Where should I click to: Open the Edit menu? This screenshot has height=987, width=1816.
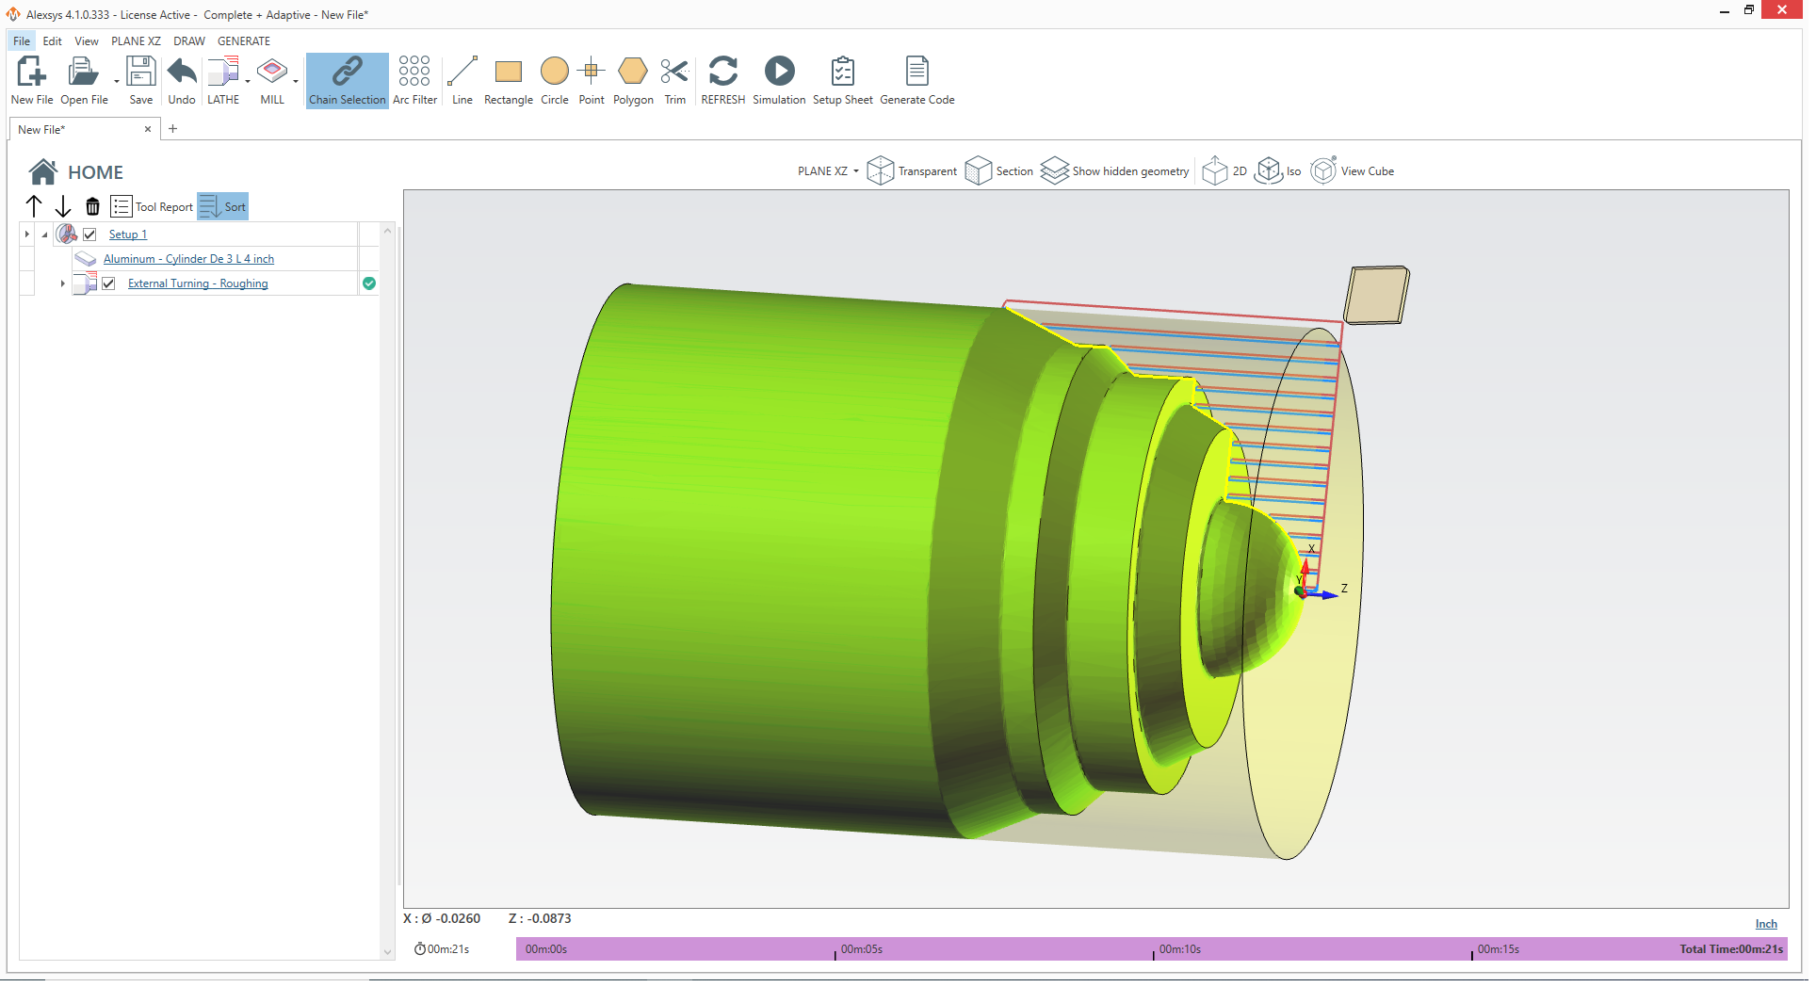point(53,41)
